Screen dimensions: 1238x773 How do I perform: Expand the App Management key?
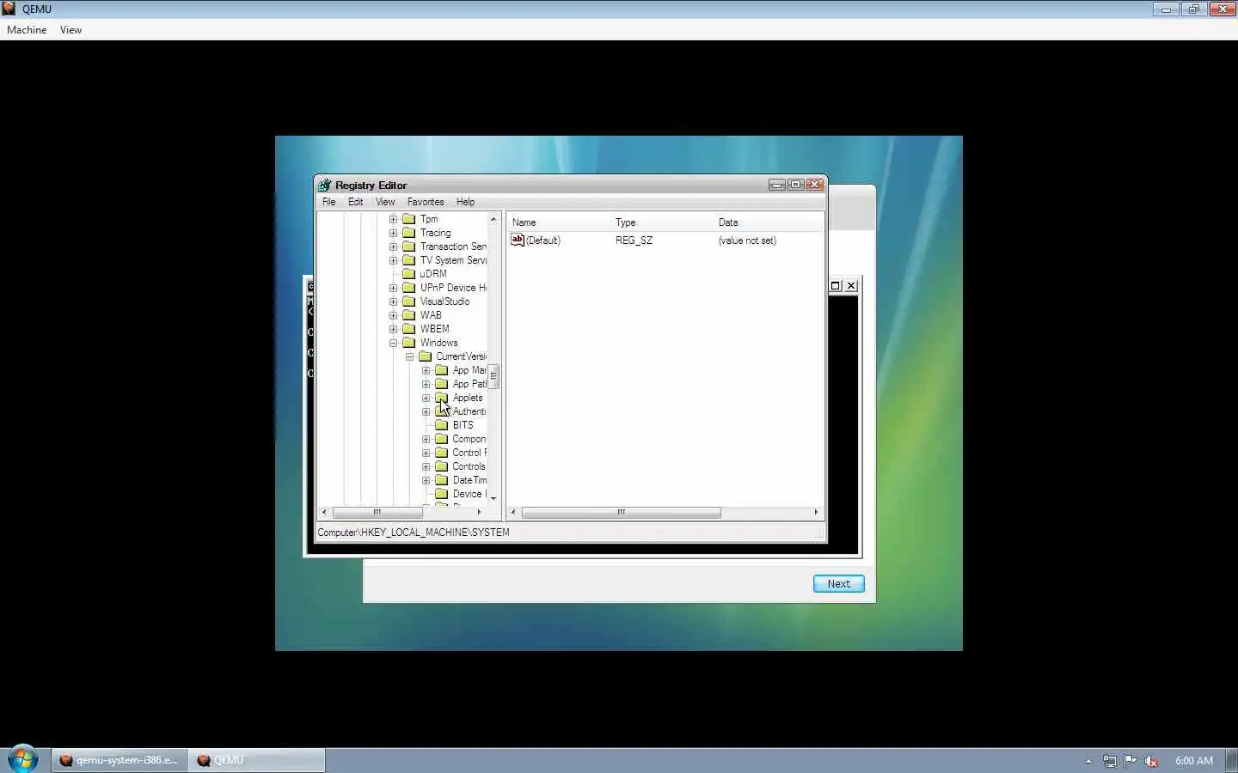click(426, 370)
